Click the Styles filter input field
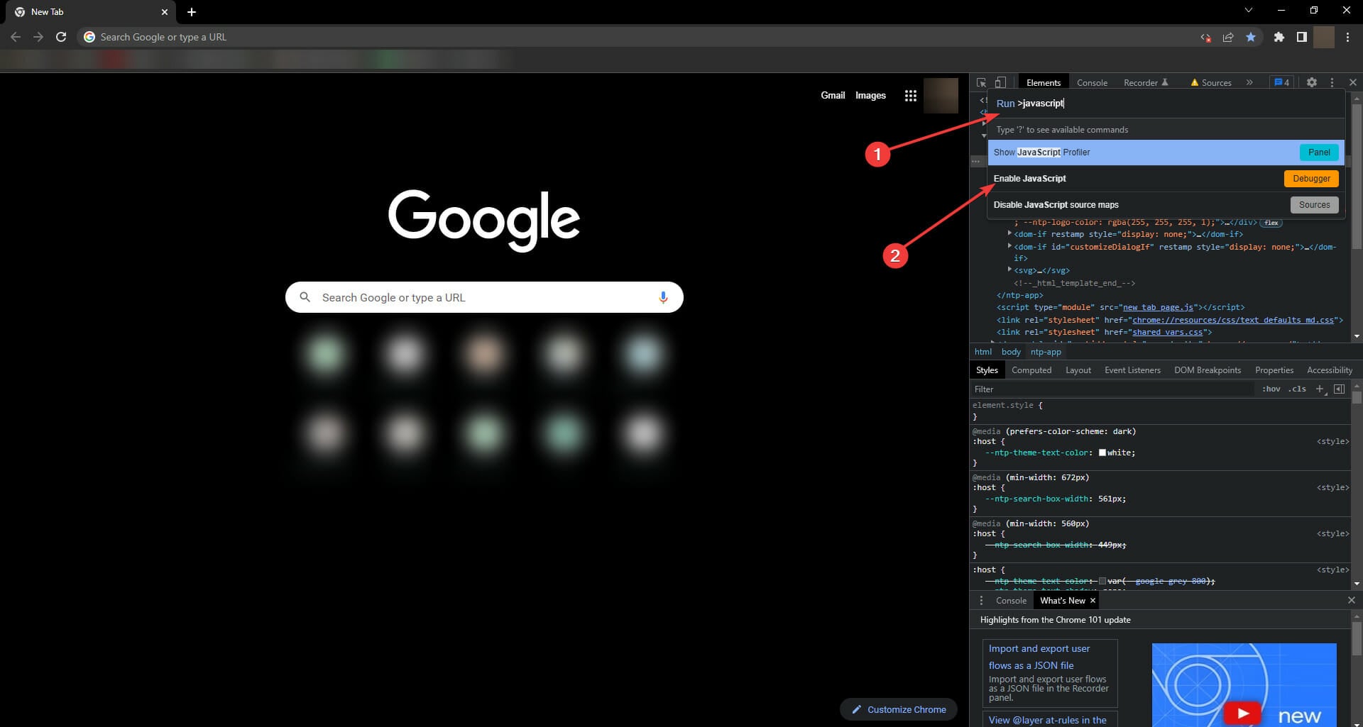This screenshot has width=1363, height=727. coord(1111,389)
